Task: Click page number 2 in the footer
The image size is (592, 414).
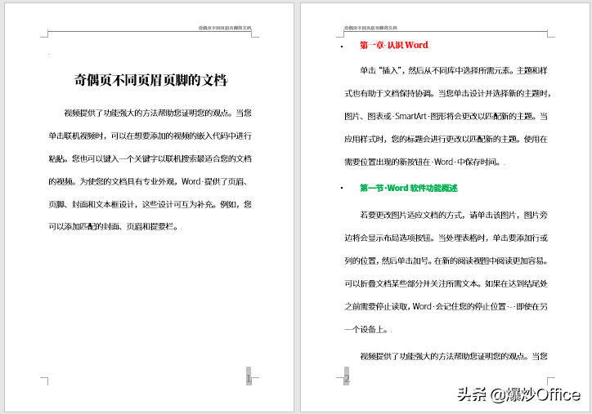Action: (x=347, y=378)
